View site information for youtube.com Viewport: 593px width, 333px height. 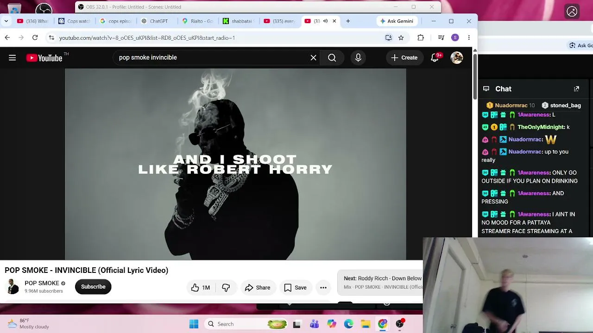pyautogui.click(x=51, y=38)
